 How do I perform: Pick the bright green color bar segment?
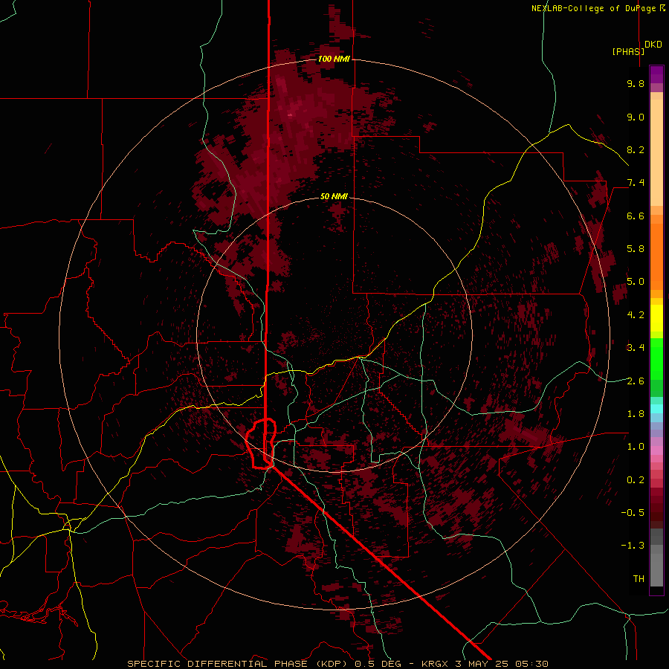656,358
